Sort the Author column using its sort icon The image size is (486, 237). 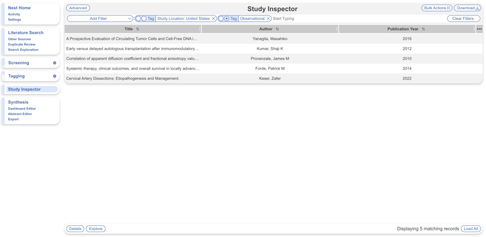point(277,29)
